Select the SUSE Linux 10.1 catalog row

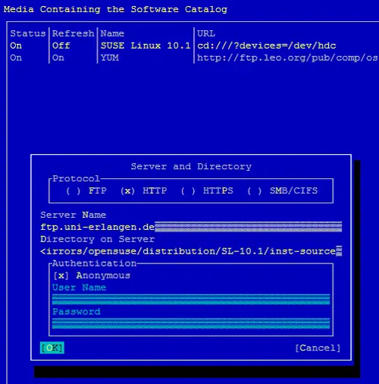pyautogui.click(x=194, y=46)
